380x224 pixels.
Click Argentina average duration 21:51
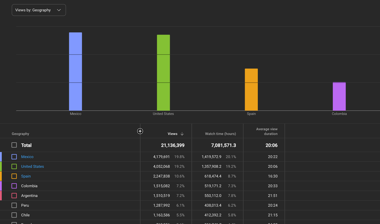(x=273, y=196)
